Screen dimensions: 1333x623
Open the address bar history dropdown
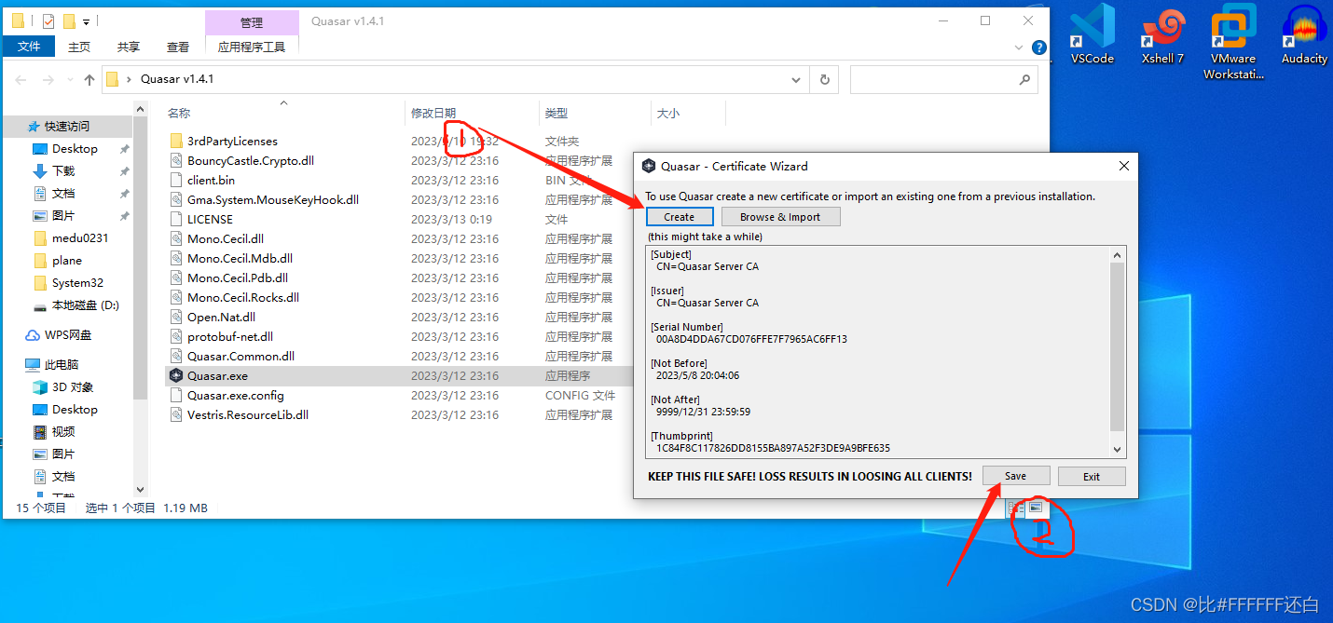[x=796, y=79]
